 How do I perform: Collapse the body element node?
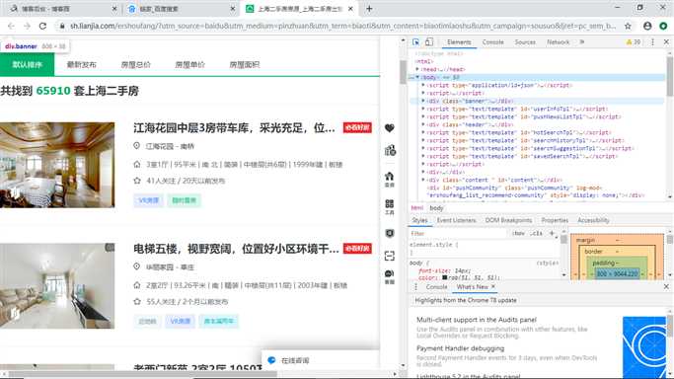tap(417, 77)
